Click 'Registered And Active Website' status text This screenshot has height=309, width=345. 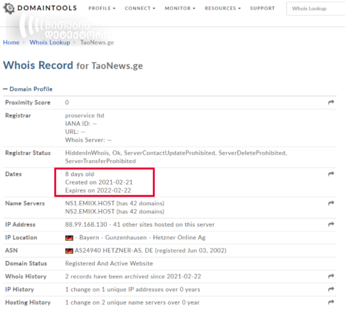click(109, 263)
